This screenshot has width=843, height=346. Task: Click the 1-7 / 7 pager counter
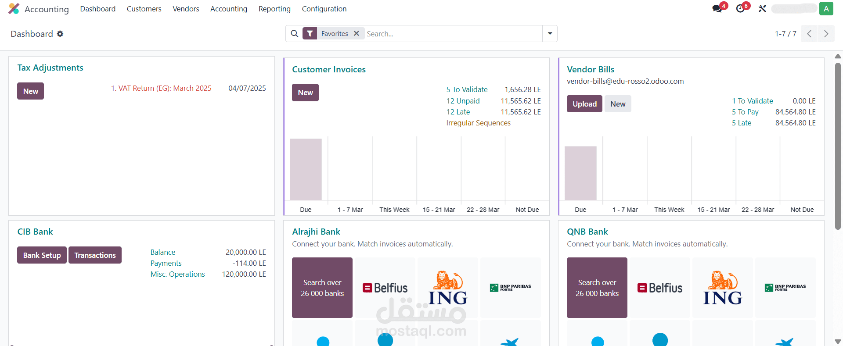[785, 34]
